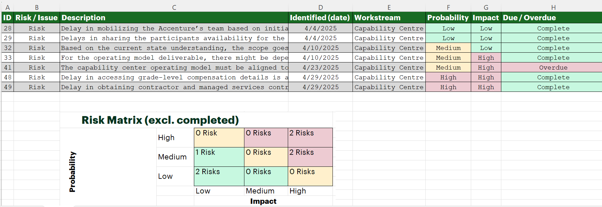Select description 'Delay in accessing grade-level compensation'
This screenshot has height=207, width=602.
click(x=174, y=77)
